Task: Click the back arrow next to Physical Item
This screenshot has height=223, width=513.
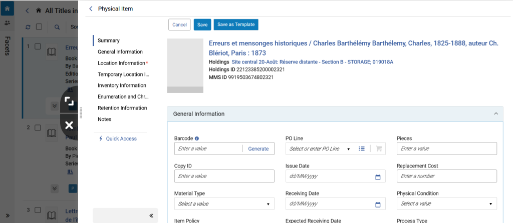Action: click(x=91, y=9)
